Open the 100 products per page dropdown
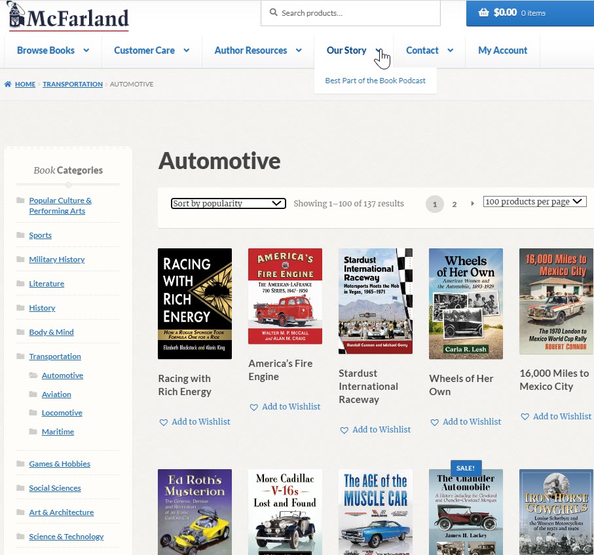This screenshot has width=594, height=555. coord(535,202)
